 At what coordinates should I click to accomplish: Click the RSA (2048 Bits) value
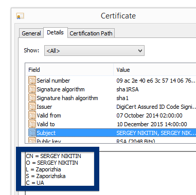pos(136,141)
